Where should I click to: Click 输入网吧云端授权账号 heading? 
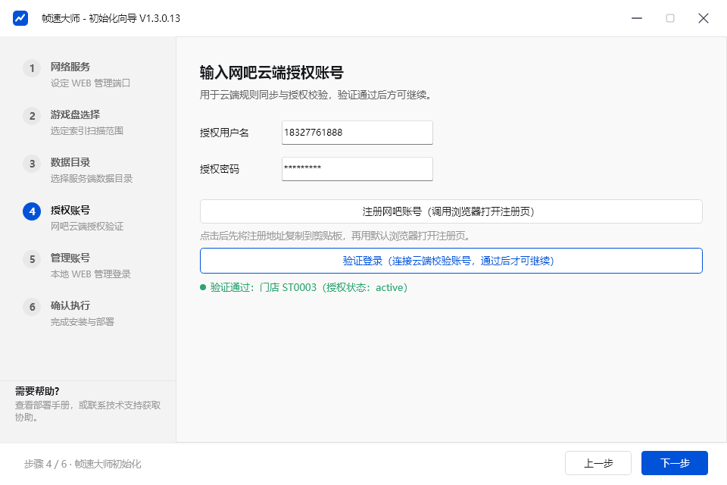[272, 73]
